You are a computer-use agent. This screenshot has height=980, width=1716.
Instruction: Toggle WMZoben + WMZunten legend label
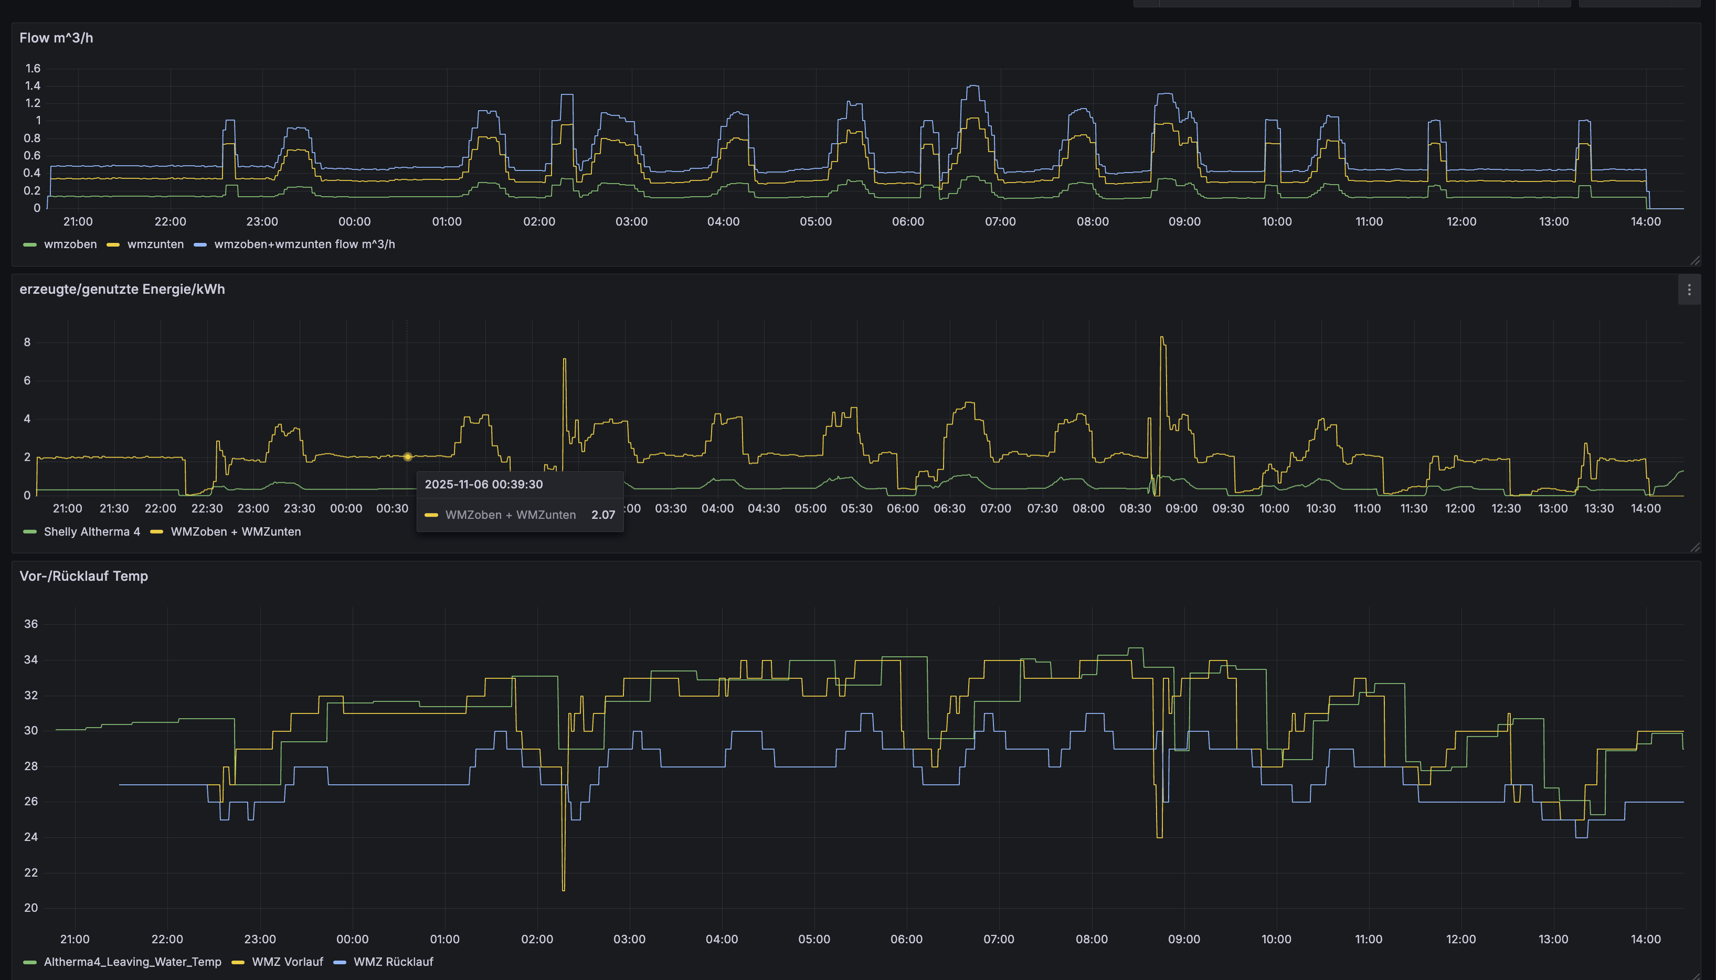pos(236,532)
